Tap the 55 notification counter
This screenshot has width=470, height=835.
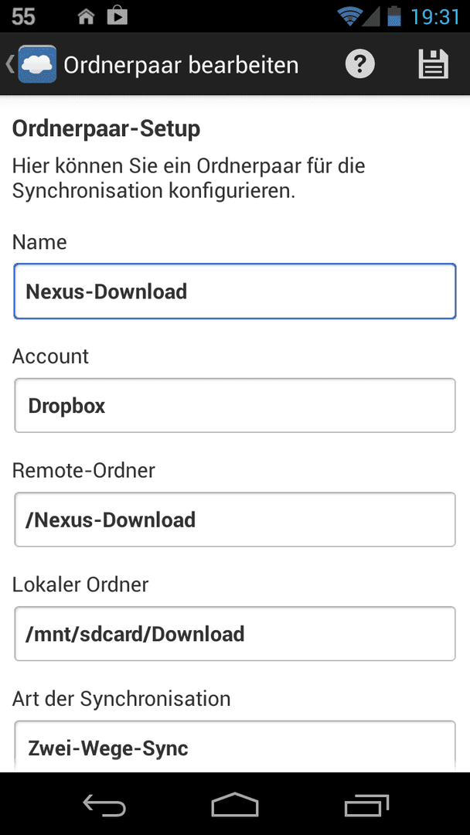[23, 17]
